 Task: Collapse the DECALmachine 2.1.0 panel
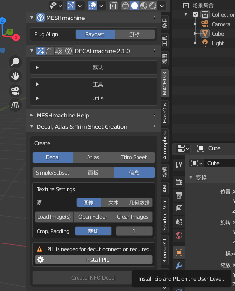coord(32,51)
